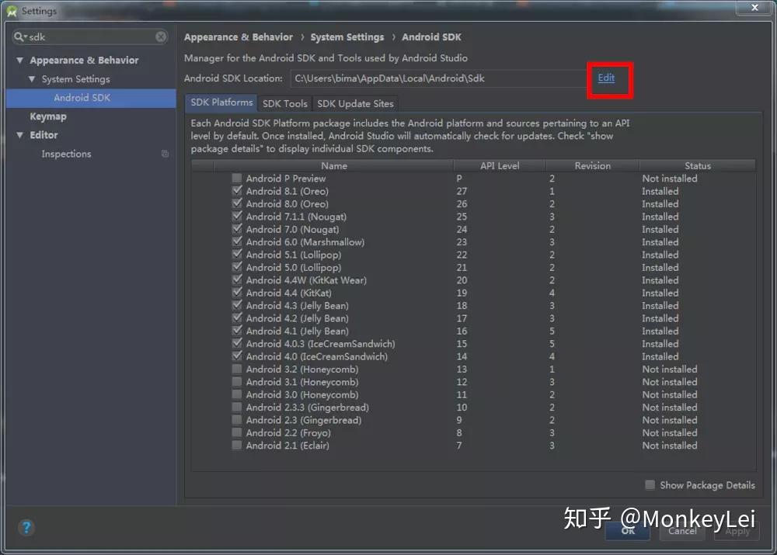Check Android 2.3.3 (Gingerbread) checkbox
The image size is (777, 555).
[237, 407]
